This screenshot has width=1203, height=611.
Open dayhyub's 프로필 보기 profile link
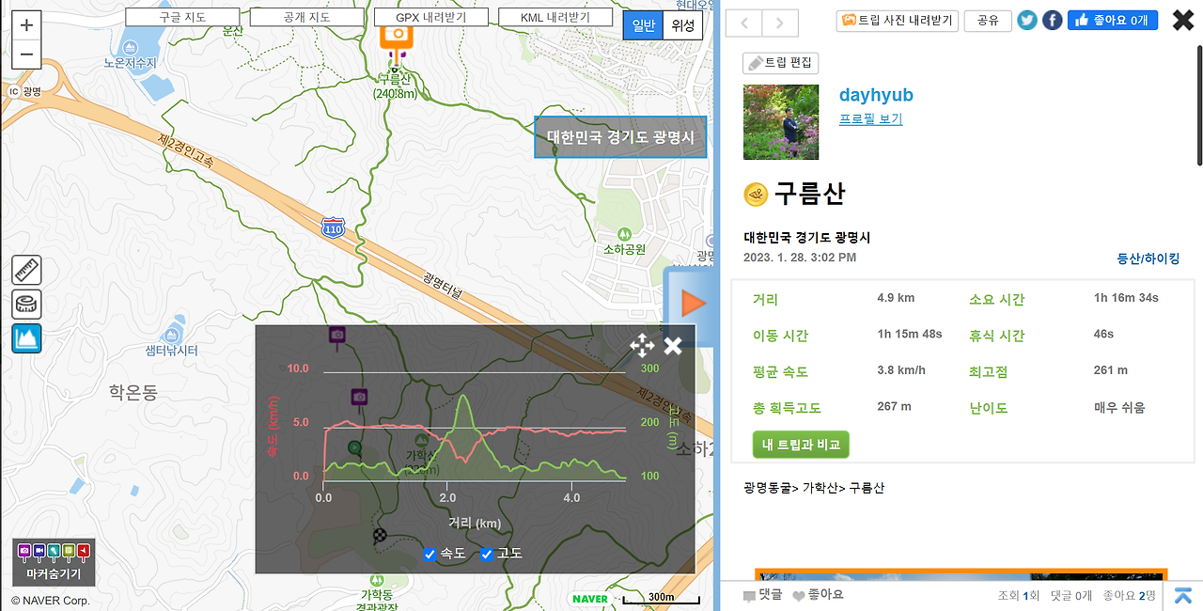point(870,118)
